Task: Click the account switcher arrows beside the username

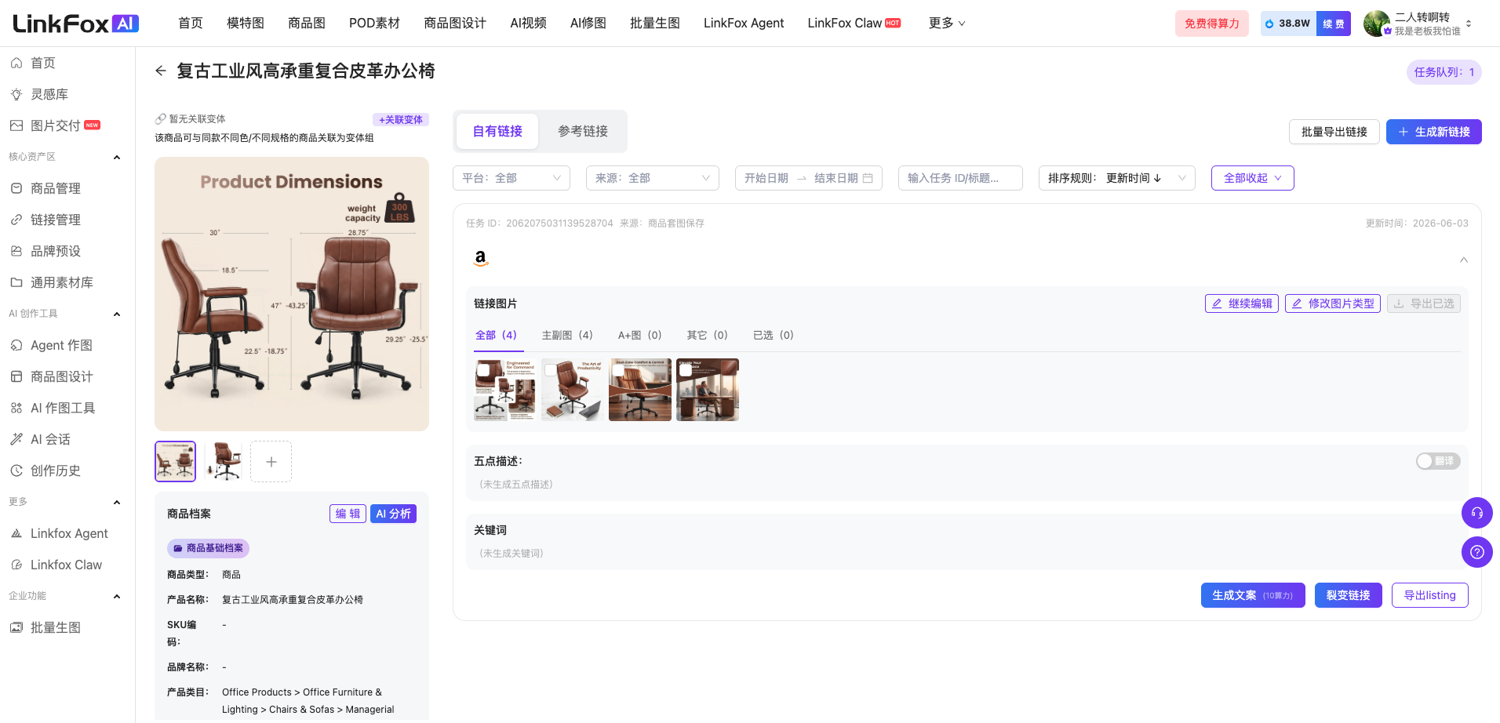Action: point(1469,24)
